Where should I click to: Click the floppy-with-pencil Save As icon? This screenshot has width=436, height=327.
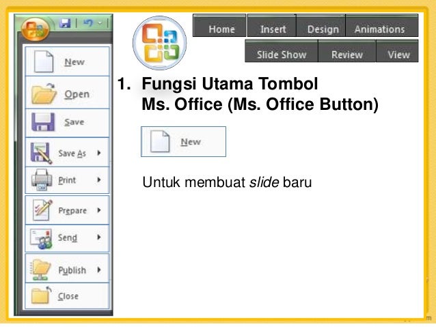click(x=41, y=153)
